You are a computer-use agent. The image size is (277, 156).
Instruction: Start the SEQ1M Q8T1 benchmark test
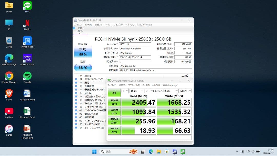coord(114,102)
